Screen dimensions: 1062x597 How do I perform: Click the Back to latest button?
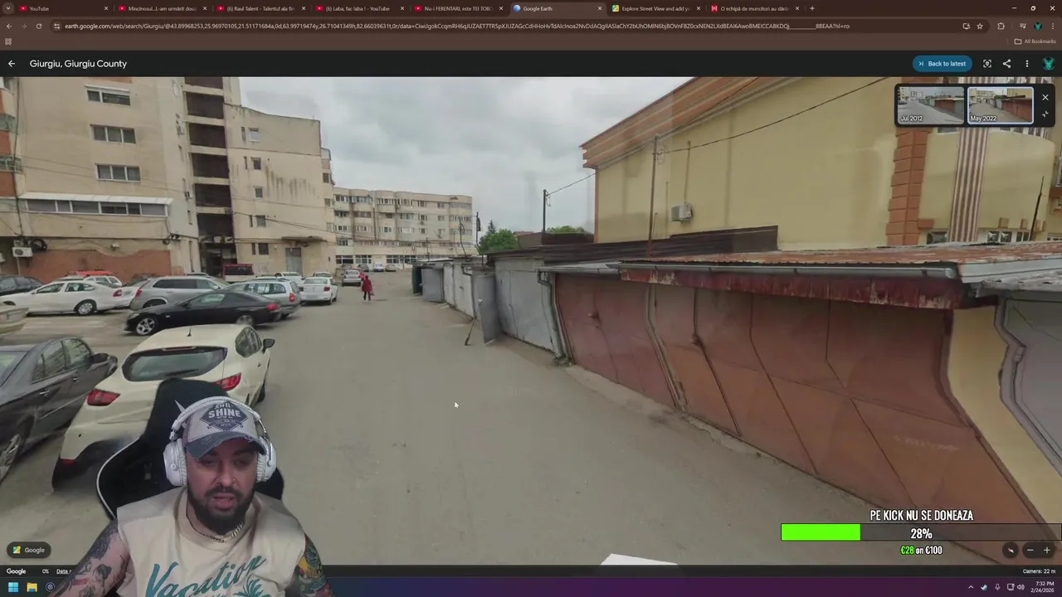pyautogui.click(x=942, y=64)
